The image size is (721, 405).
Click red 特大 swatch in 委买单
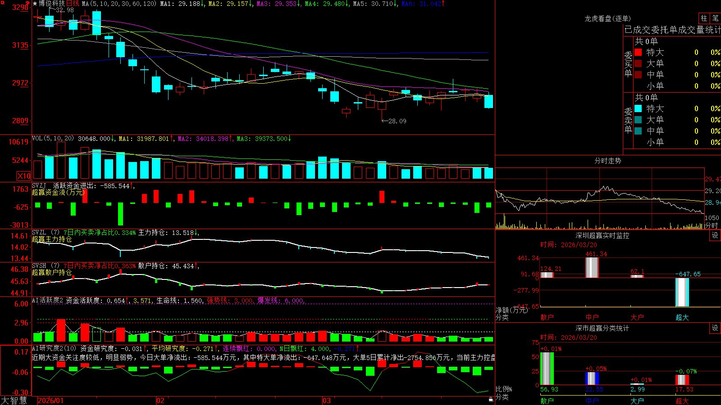click(638, 52)
